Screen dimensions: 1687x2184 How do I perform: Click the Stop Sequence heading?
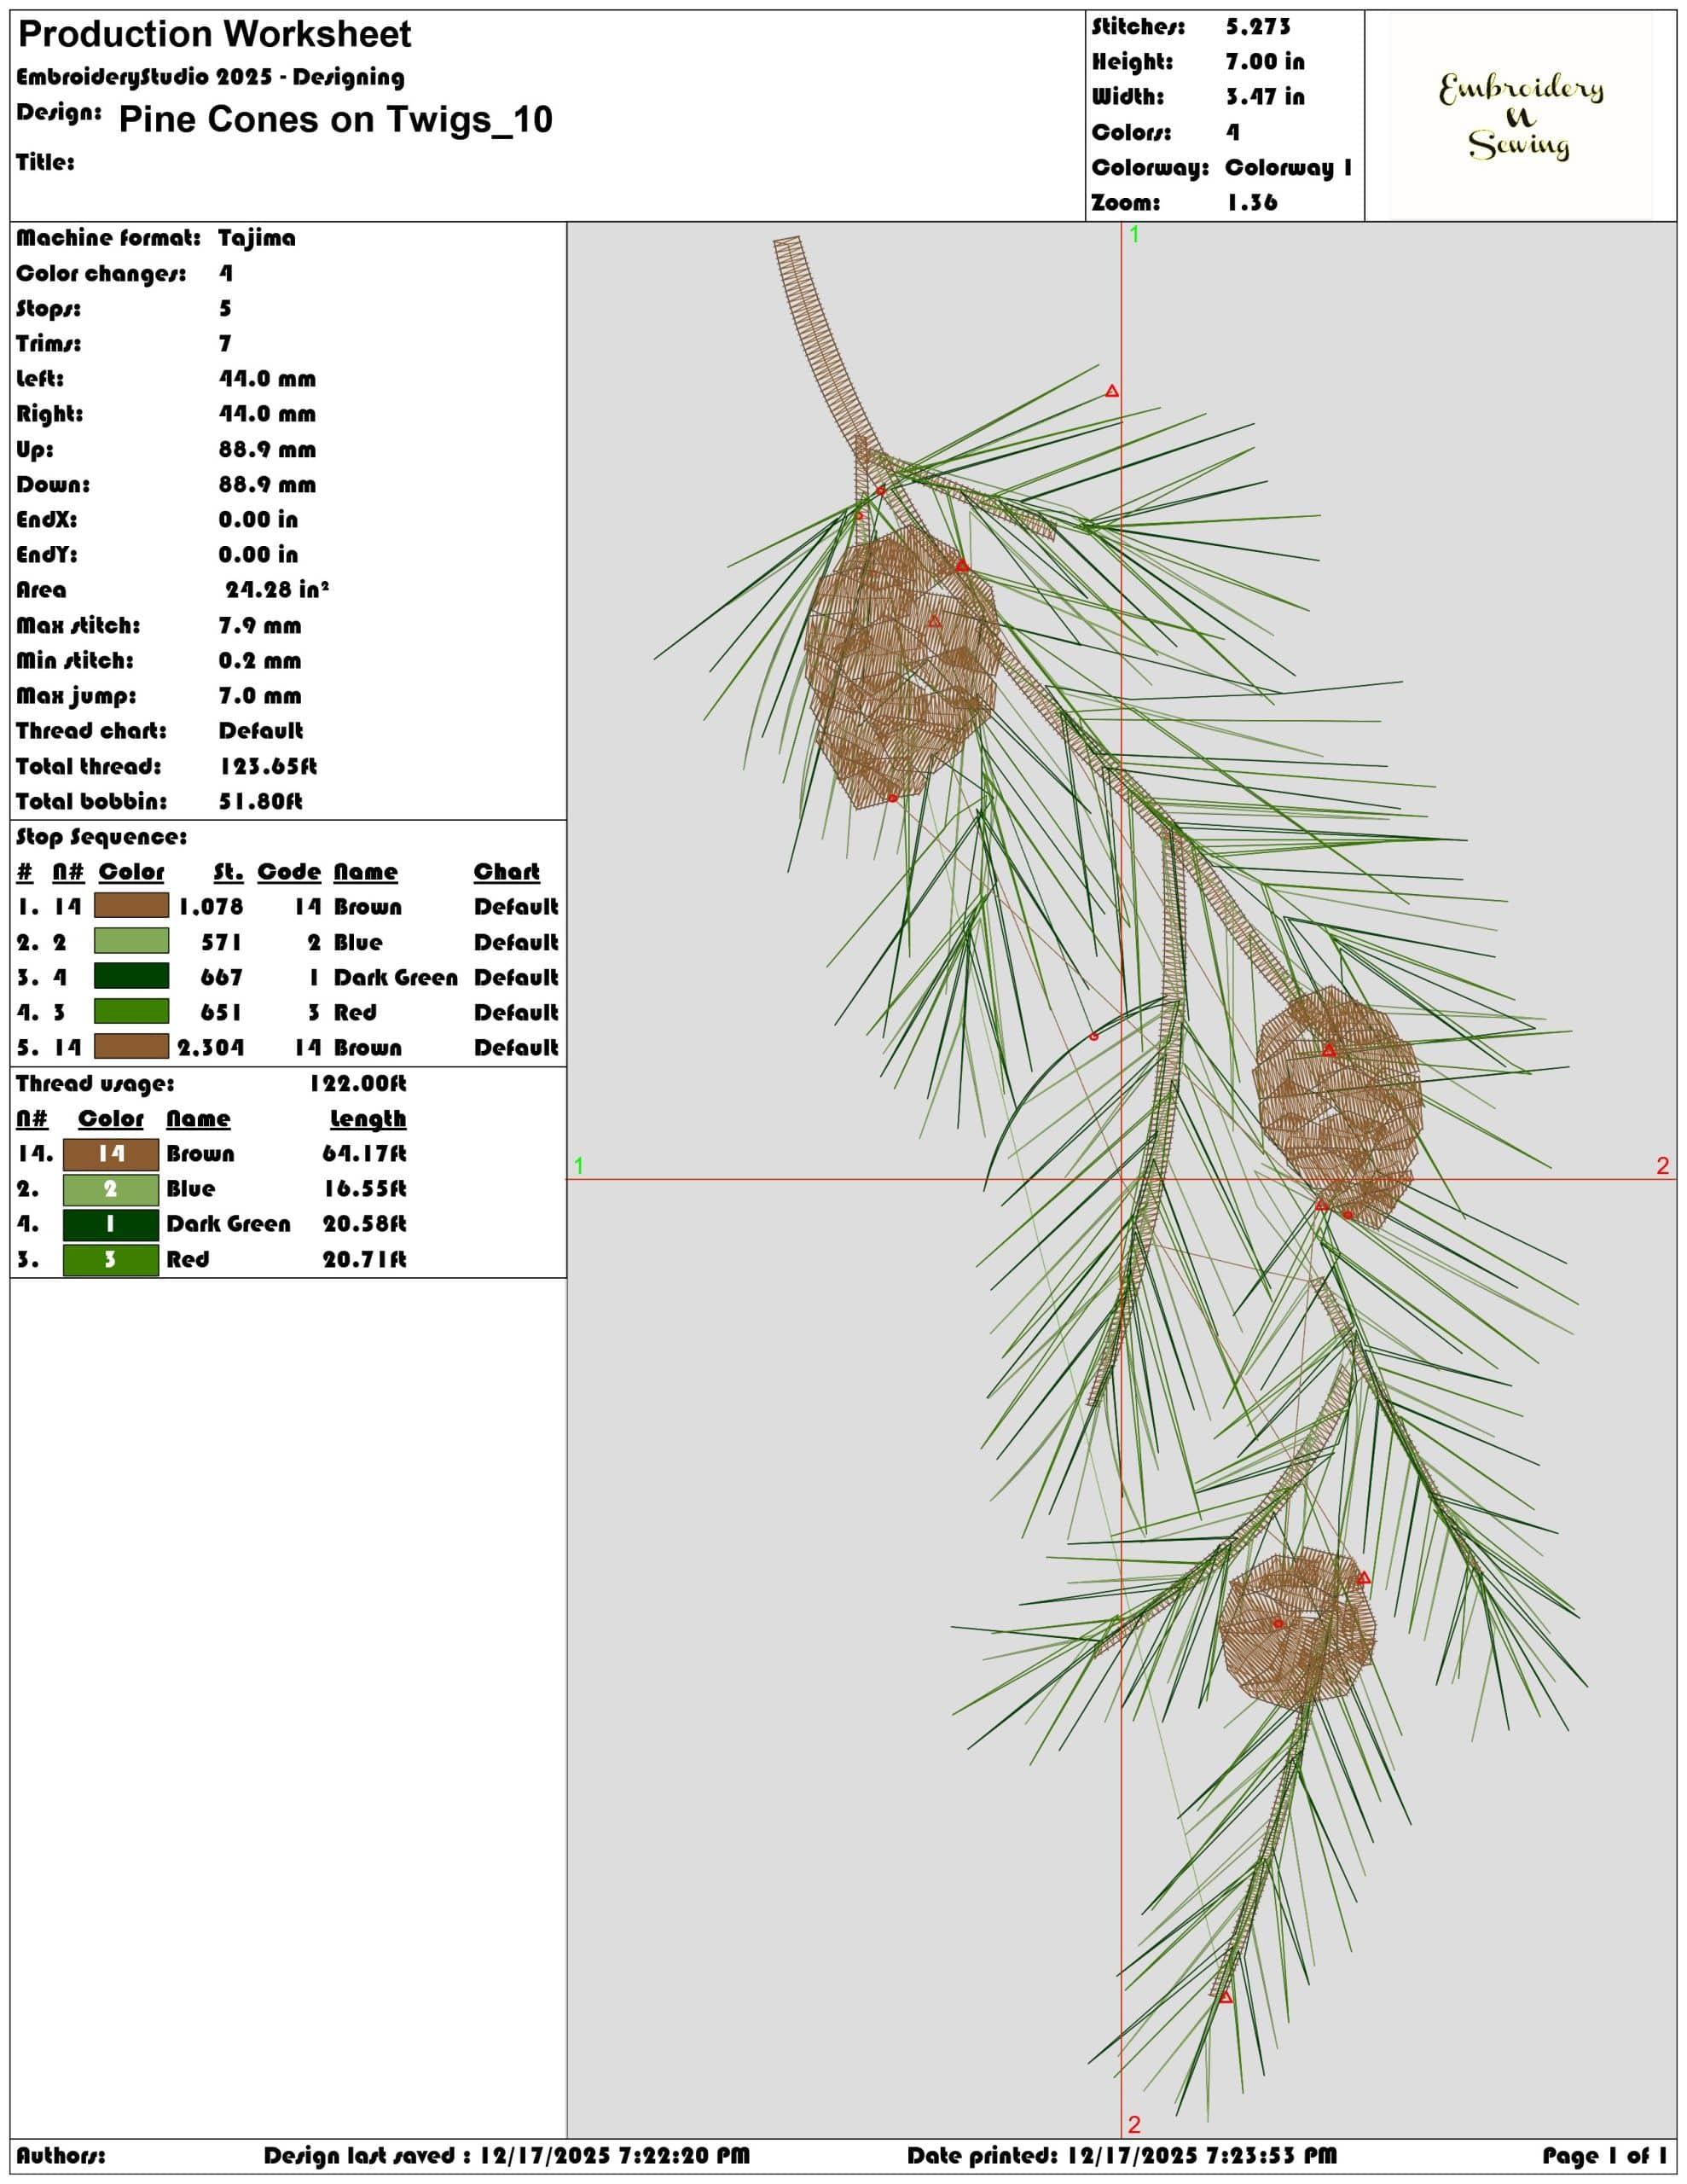[x=101, y=836]
